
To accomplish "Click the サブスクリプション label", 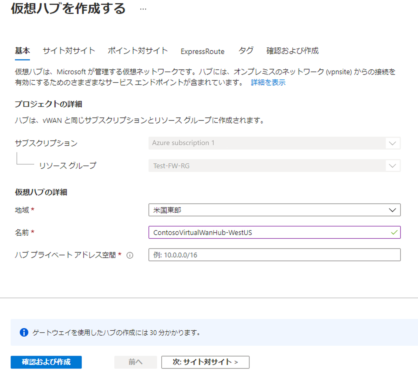I will (46, 143).
